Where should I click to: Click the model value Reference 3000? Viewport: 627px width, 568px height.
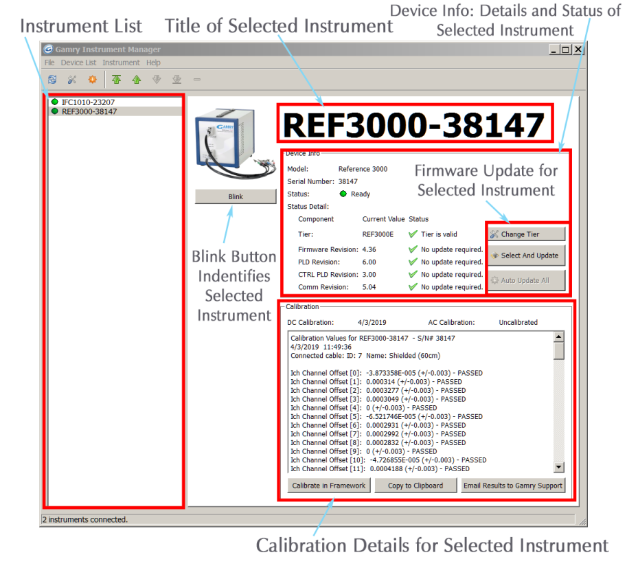[363, 169]
